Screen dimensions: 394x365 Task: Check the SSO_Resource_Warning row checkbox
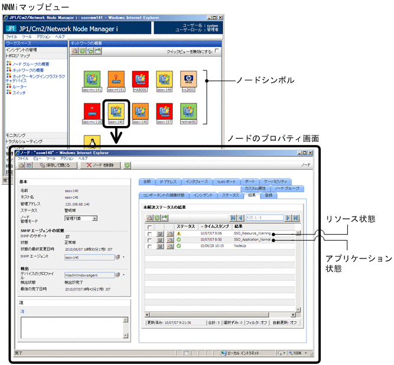pyautogui.click(x=149, y=234)
